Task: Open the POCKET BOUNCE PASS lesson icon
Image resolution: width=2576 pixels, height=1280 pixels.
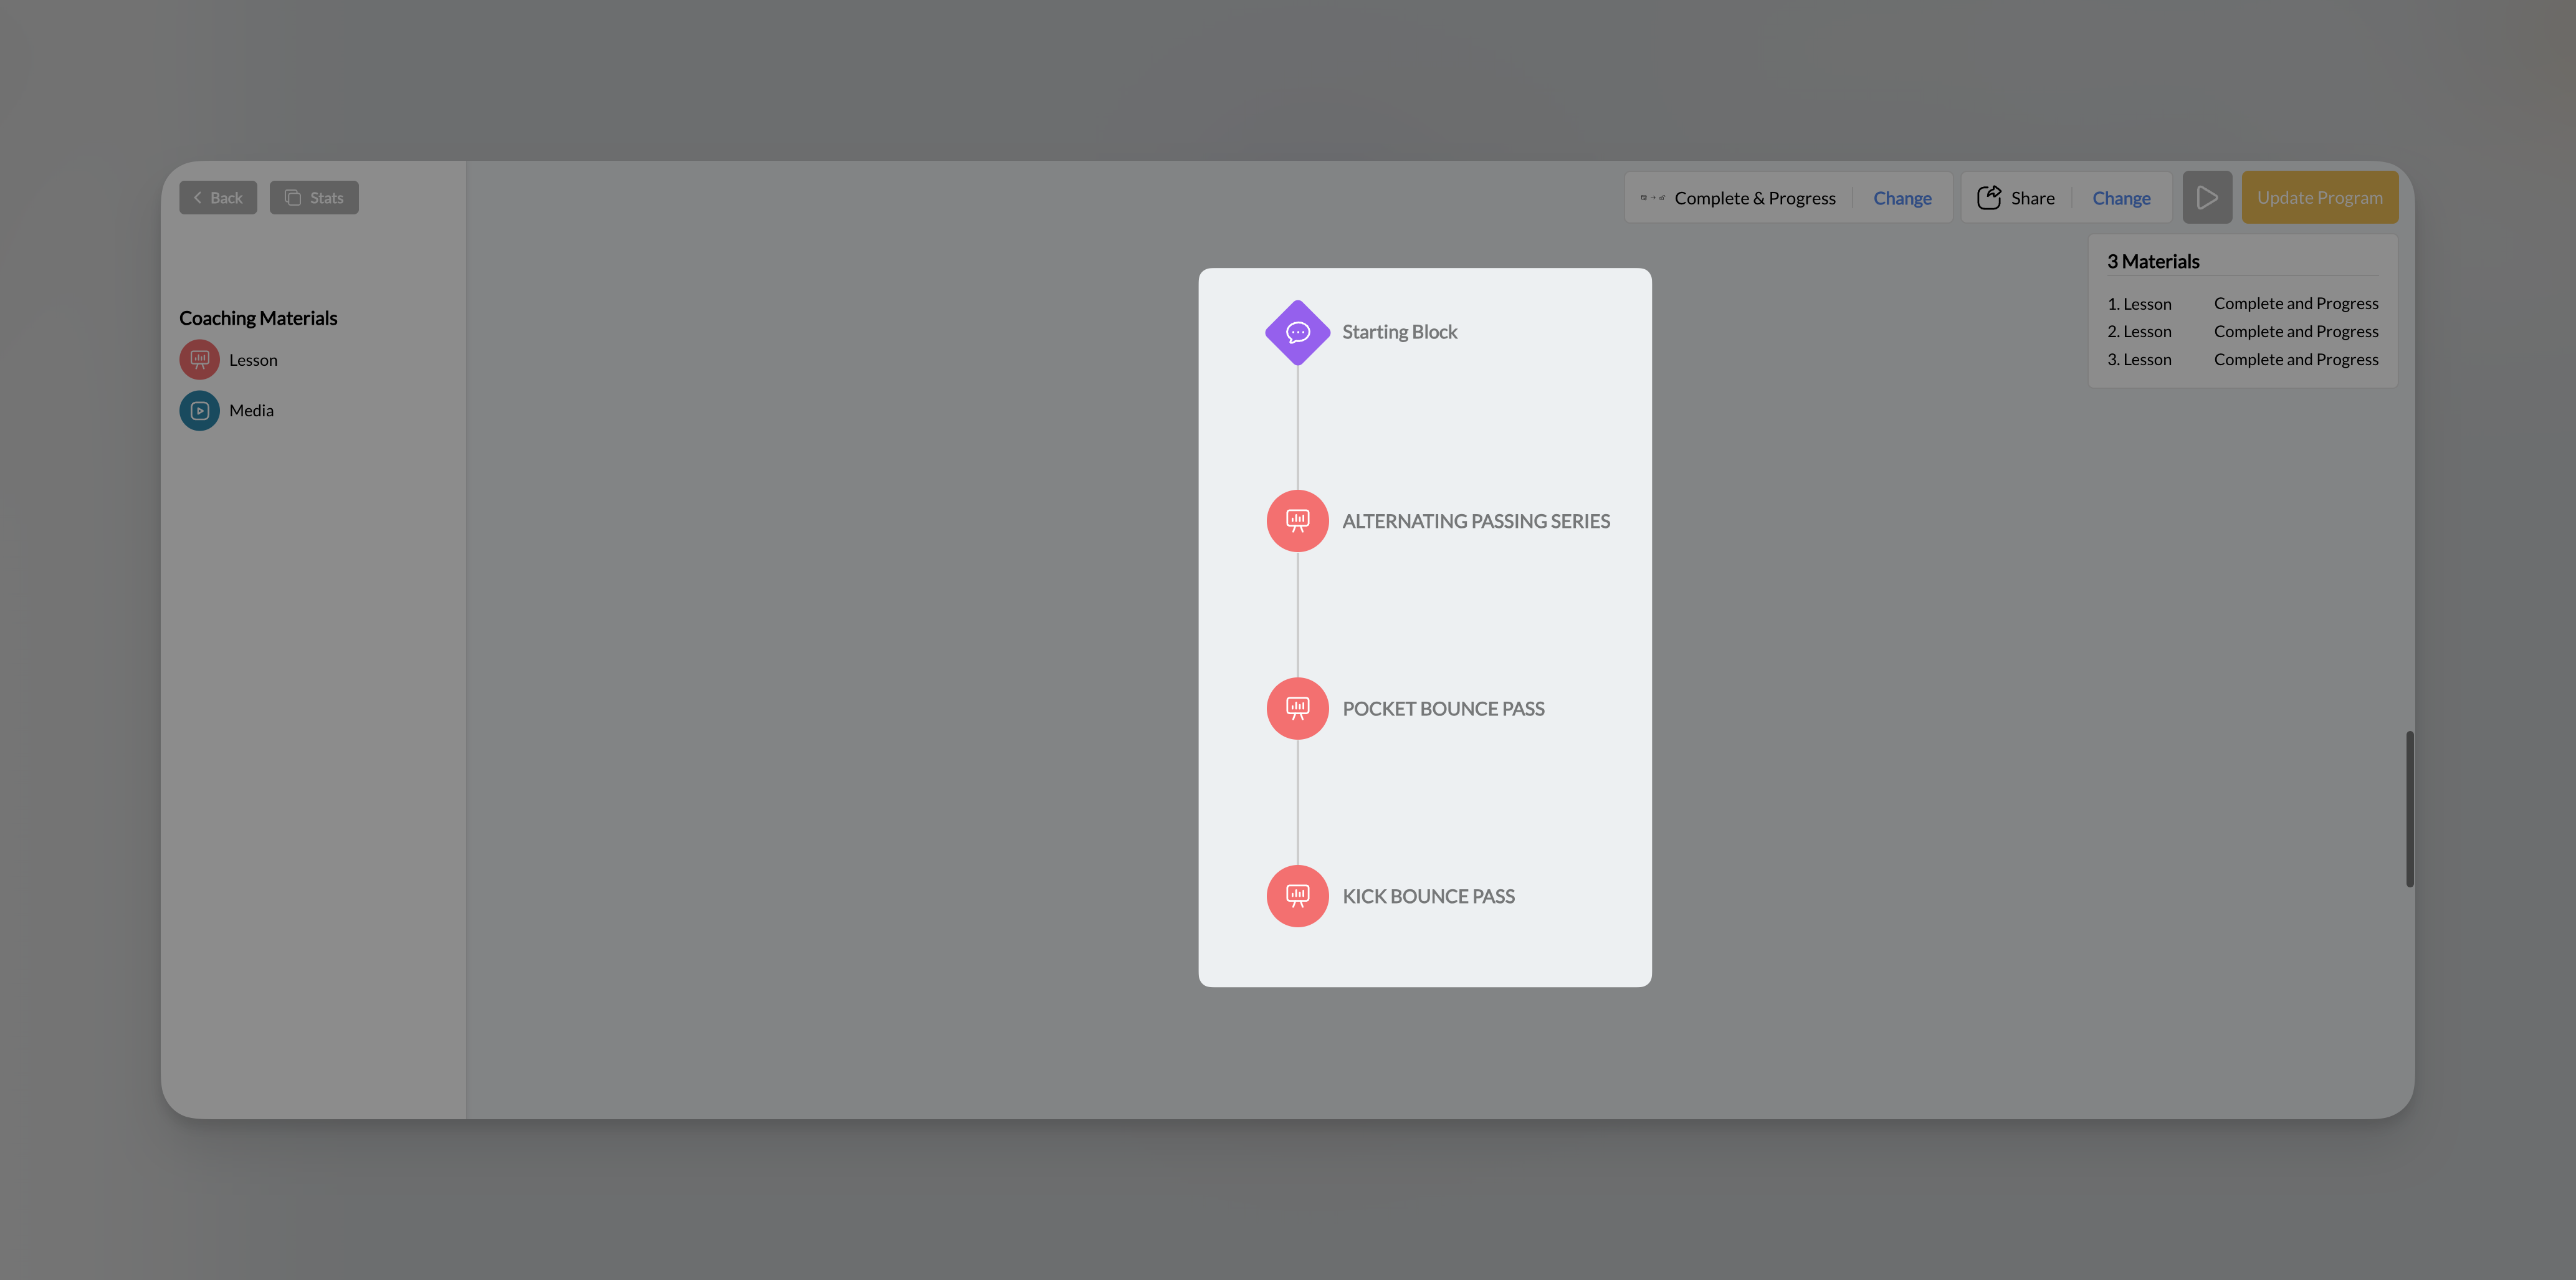Action: [1297, 708]
